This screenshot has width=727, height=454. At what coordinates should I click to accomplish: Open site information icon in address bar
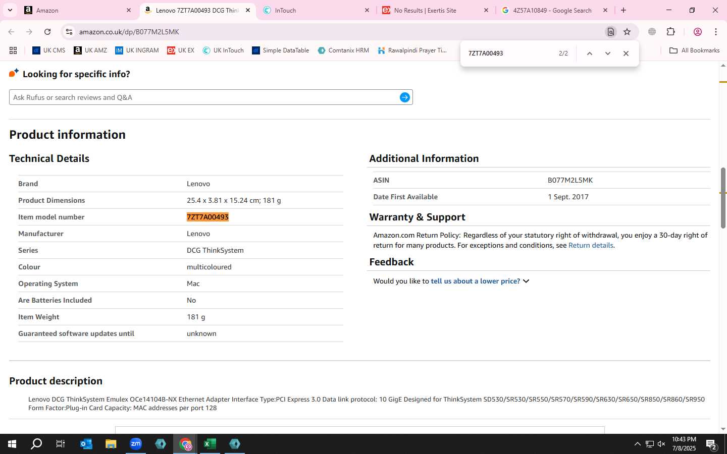coord(69,32)
